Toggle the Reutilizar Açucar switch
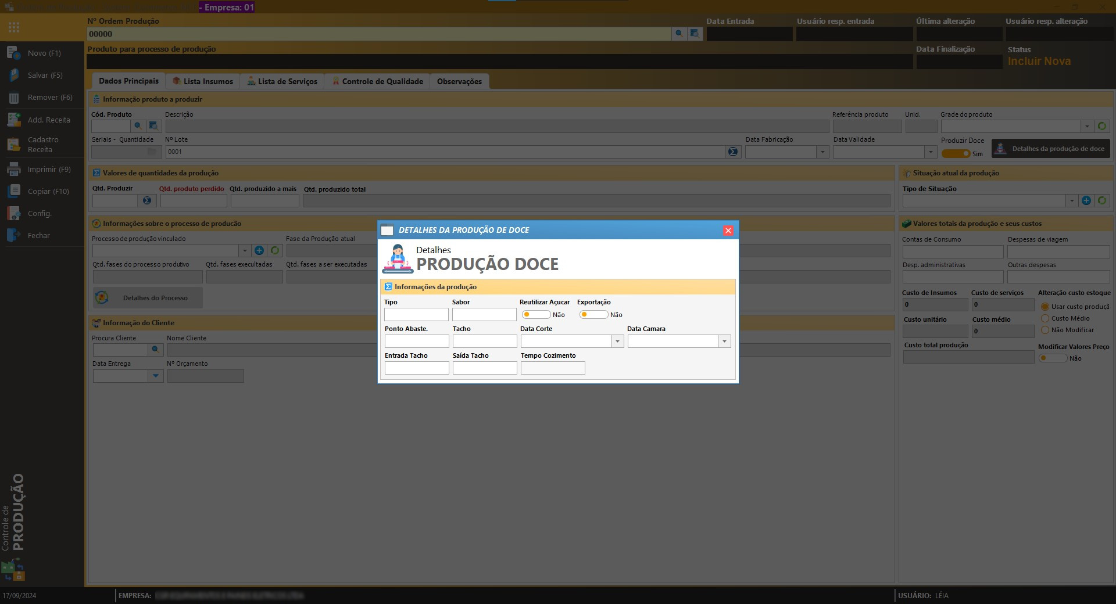 point(535,315)
